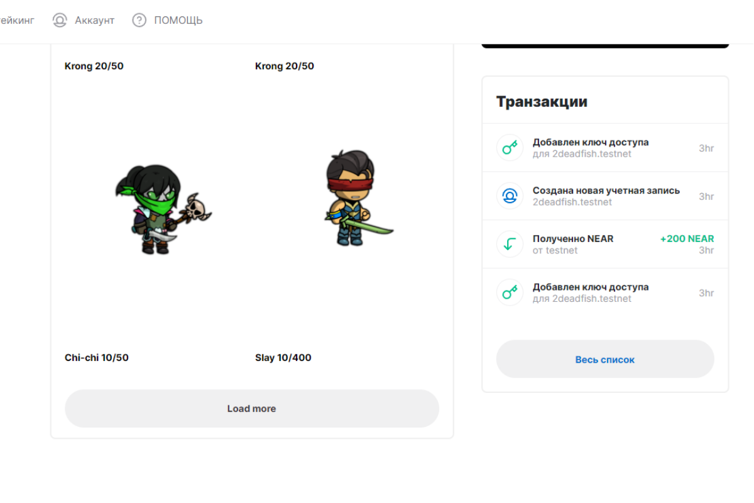Click the Slay 10/400 label

tap(283, 358)
